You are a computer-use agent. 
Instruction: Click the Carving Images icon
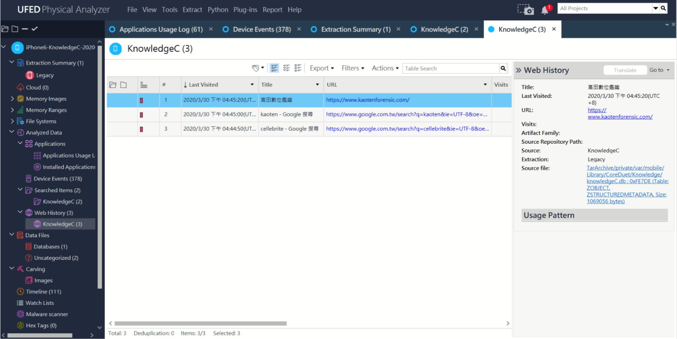29,280
